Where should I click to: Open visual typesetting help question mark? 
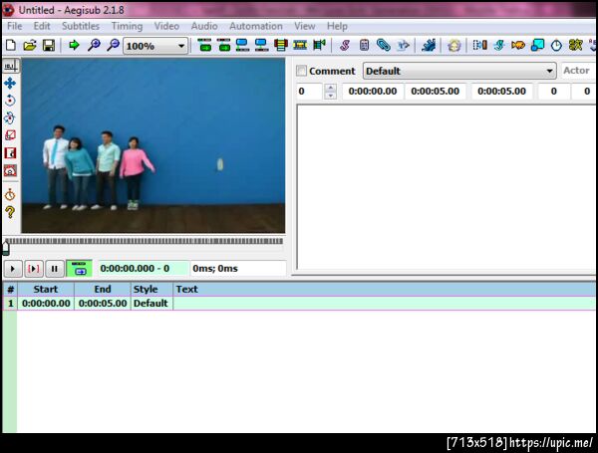10,212
